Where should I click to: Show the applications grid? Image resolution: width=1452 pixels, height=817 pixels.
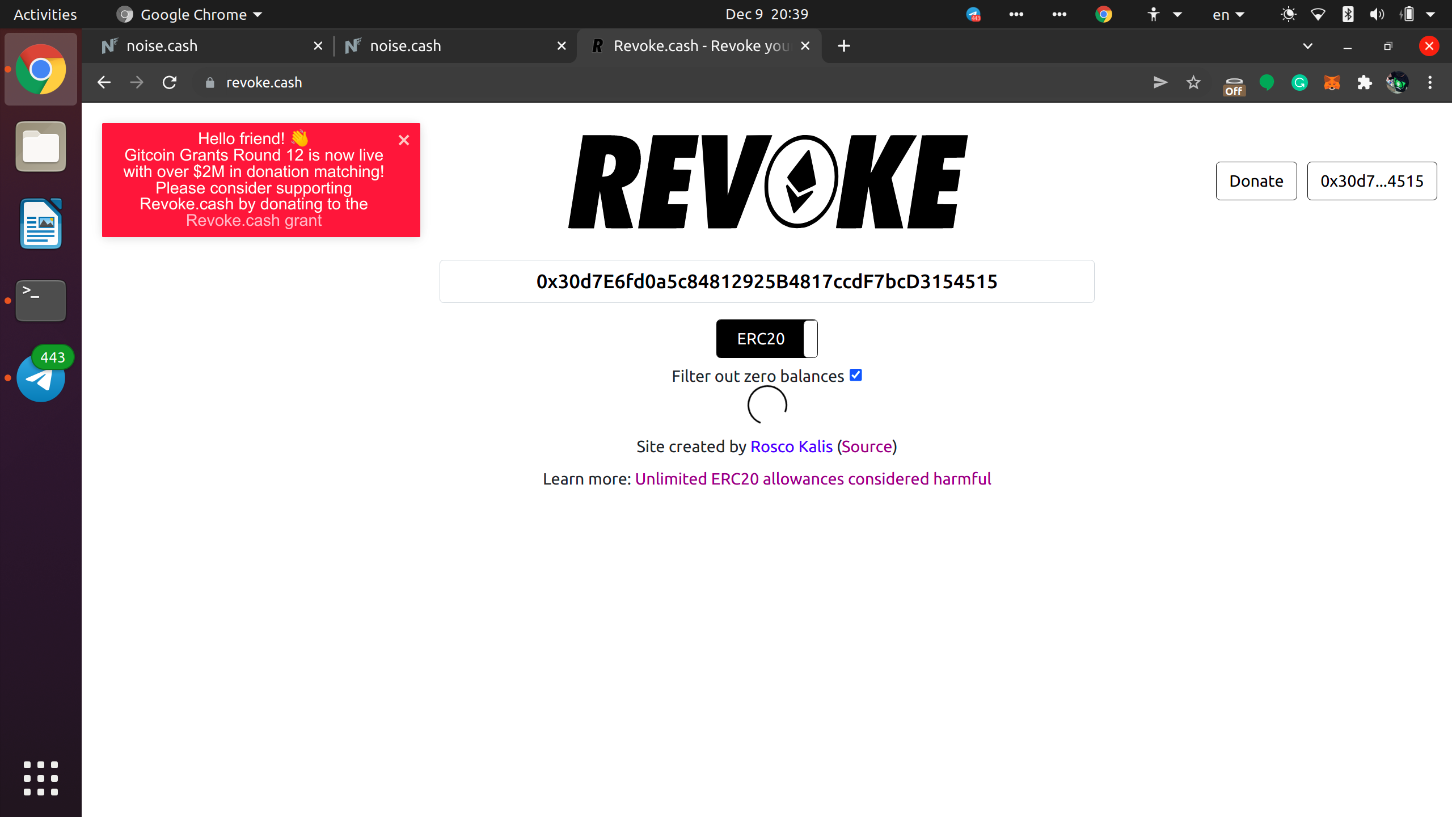pos(41,778)
